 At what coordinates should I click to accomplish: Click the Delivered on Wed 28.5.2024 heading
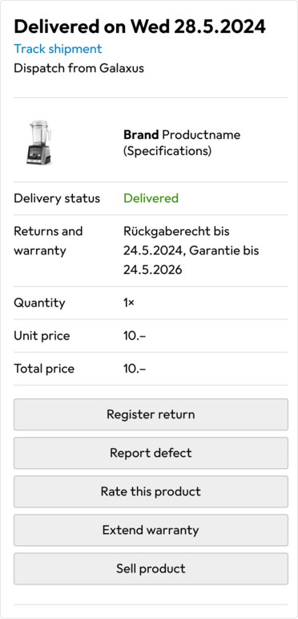[x=139, y=26]
